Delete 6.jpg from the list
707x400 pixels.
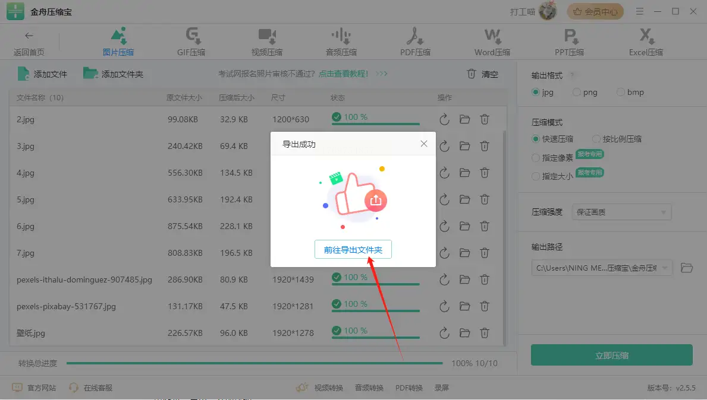tap(484, 226)
